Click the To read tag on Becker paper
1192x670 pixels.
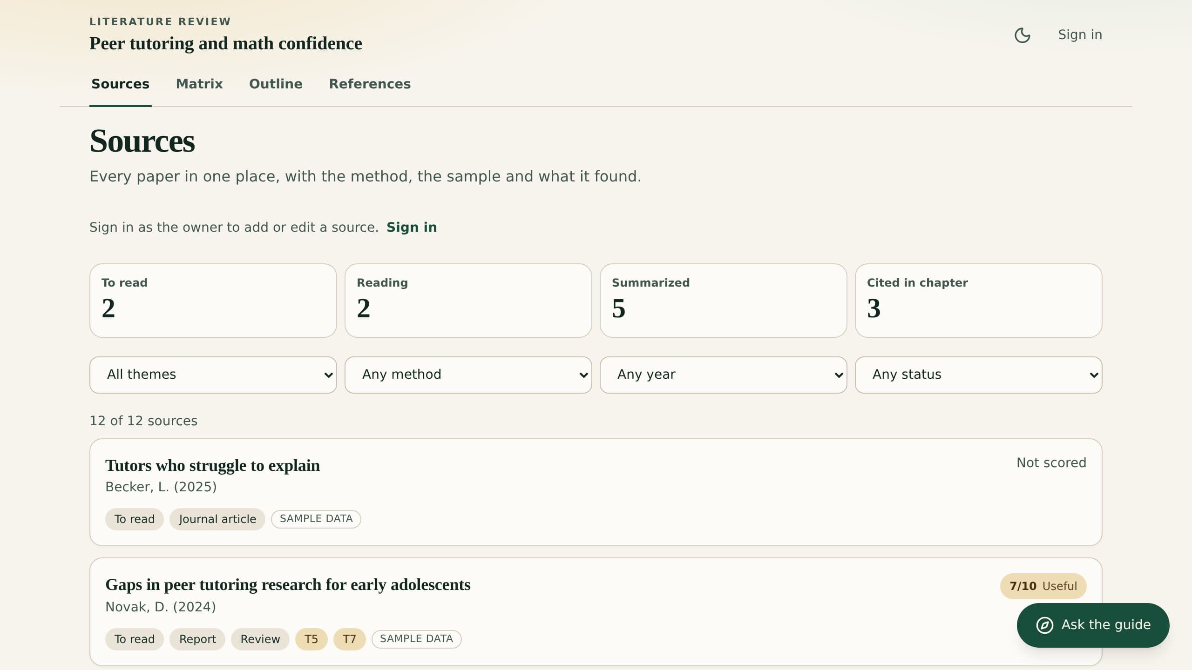coord(135,519)
